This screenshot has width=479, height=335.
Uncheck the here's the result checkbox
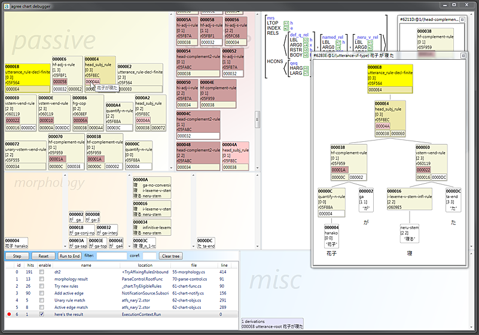[41, 314]
